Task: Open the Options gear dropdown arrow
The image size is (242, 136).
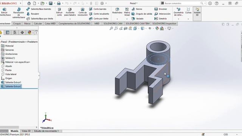Action: 106,3
